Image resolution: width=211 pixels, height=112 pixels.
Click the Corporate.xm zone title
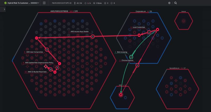coord(140,12)
